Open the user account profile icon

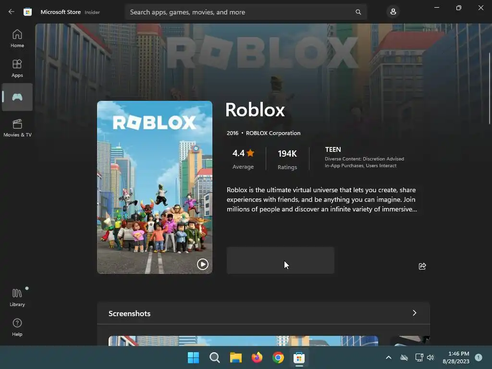pyautogui.click(x=393, y=12)
